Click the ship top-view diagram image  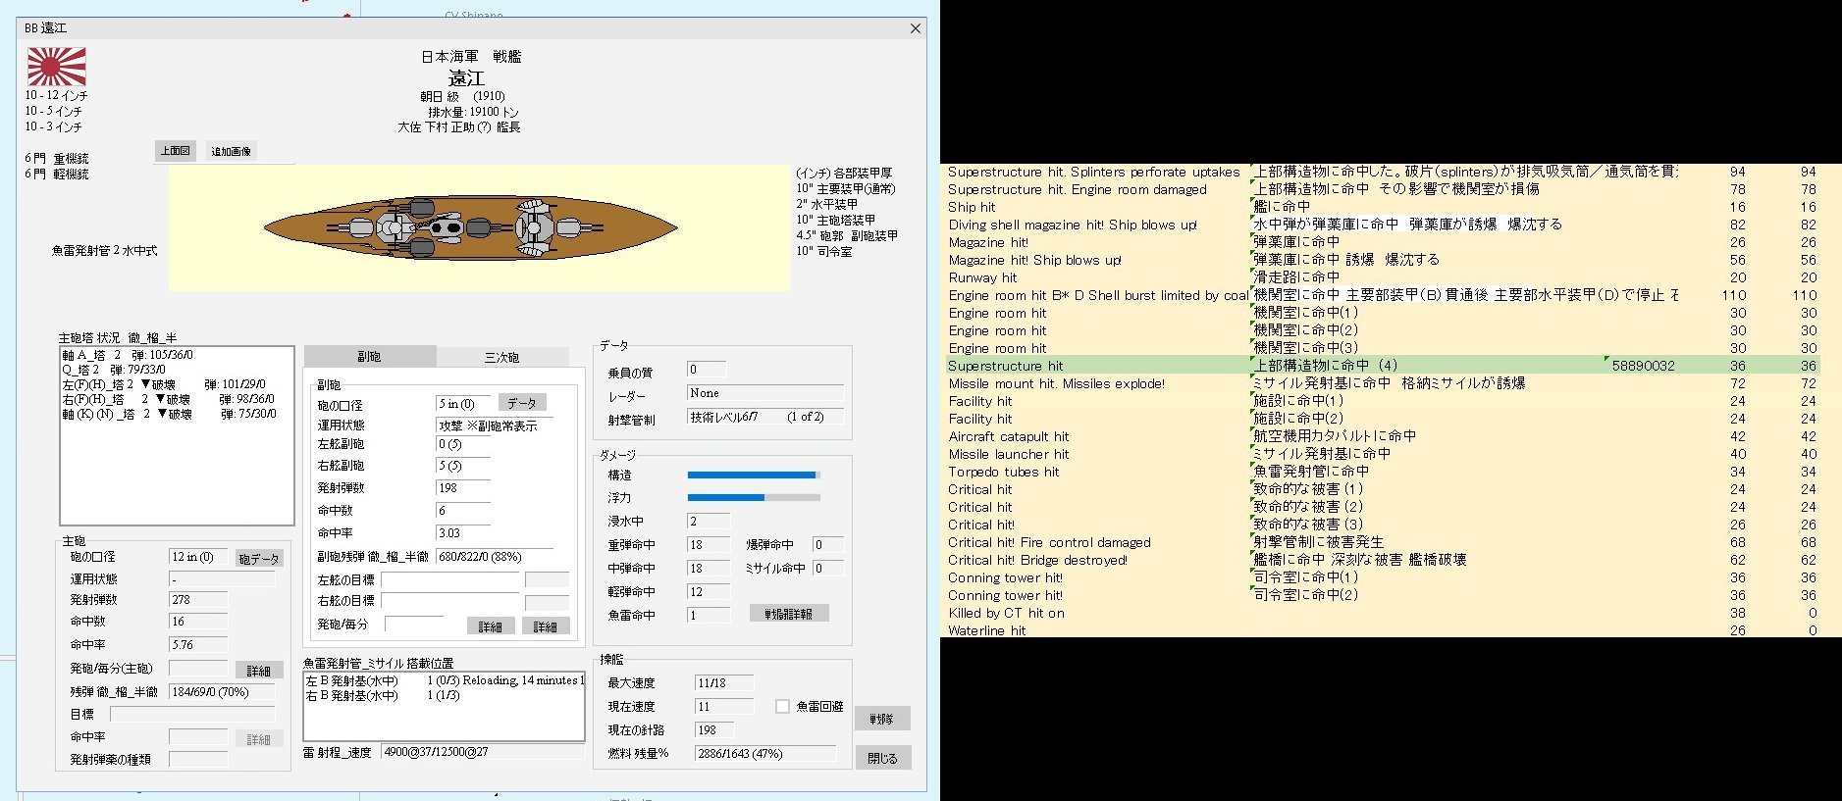(470, 228)
